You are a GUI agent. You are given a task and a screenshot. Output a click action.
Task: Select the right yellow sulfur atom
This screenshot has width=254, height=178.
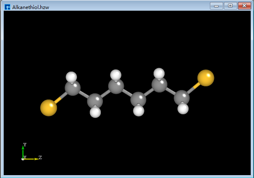[205, 78]
